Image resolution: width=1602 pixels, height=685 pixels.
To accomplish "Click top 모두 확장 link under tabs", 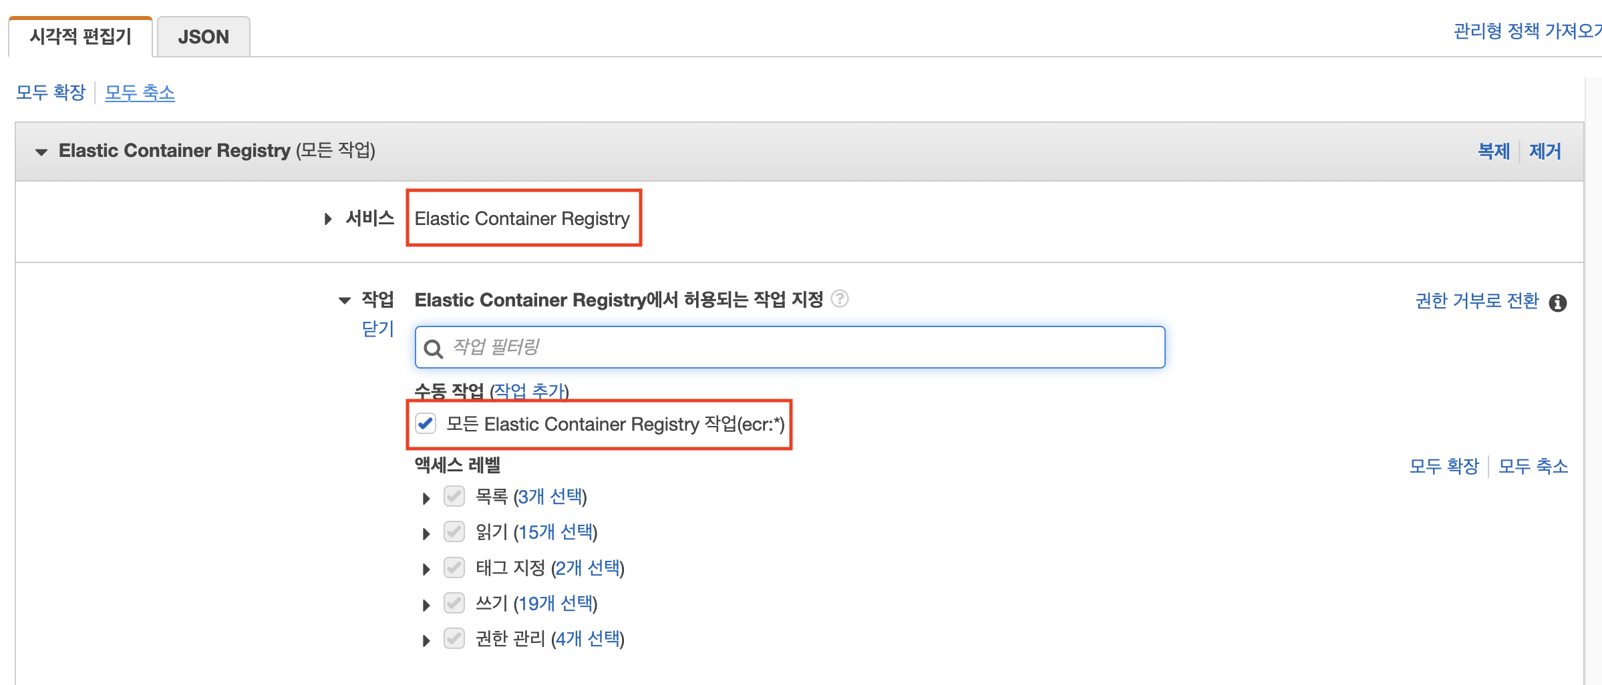I will click(x=51, y=92).
